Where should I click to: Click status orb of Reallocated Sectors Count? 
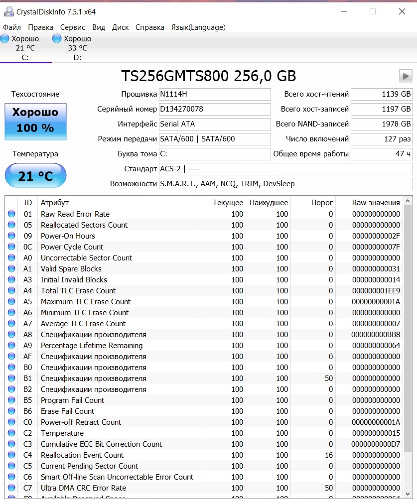coord(11,225)
